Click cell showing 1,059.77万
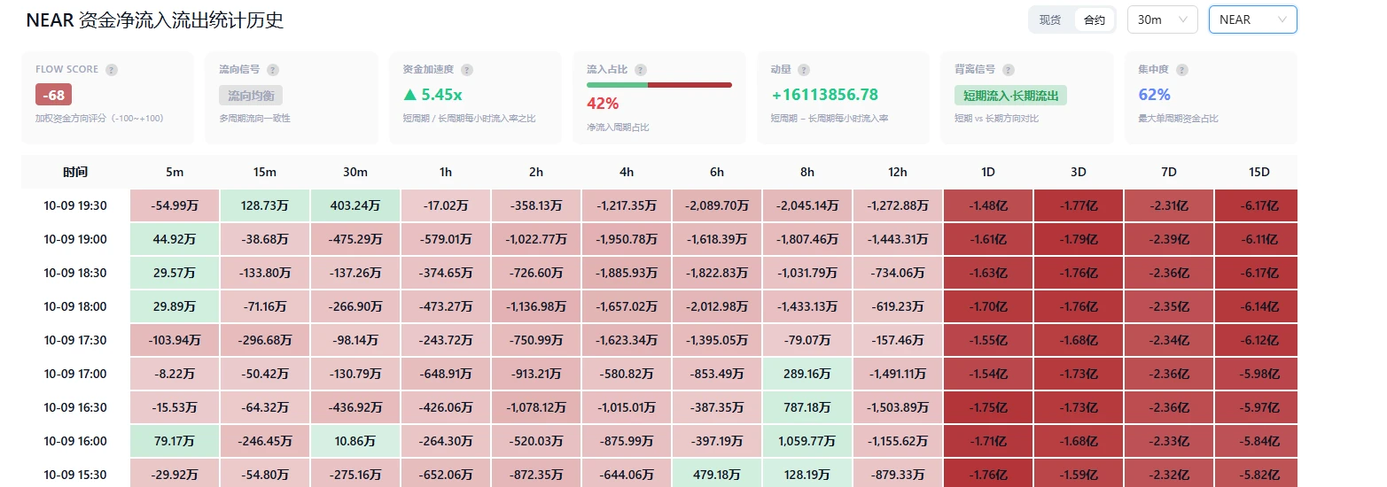Viewport: 1387px width, 487px height. [x=807, y=441]
